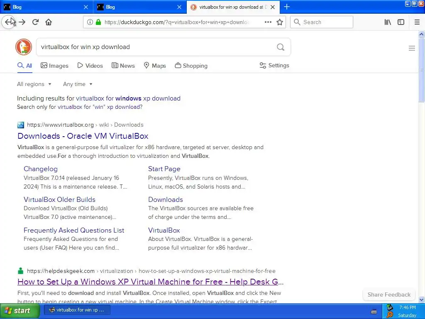Select the All results tab

click(x=24, y=66)
